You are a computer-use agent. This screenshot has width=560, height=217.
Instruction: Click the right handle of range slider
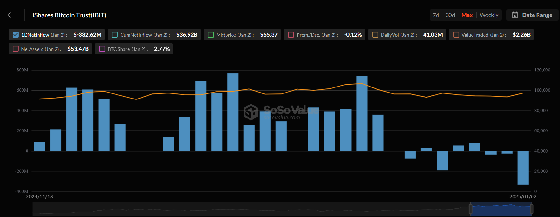[x=532, y=209]
